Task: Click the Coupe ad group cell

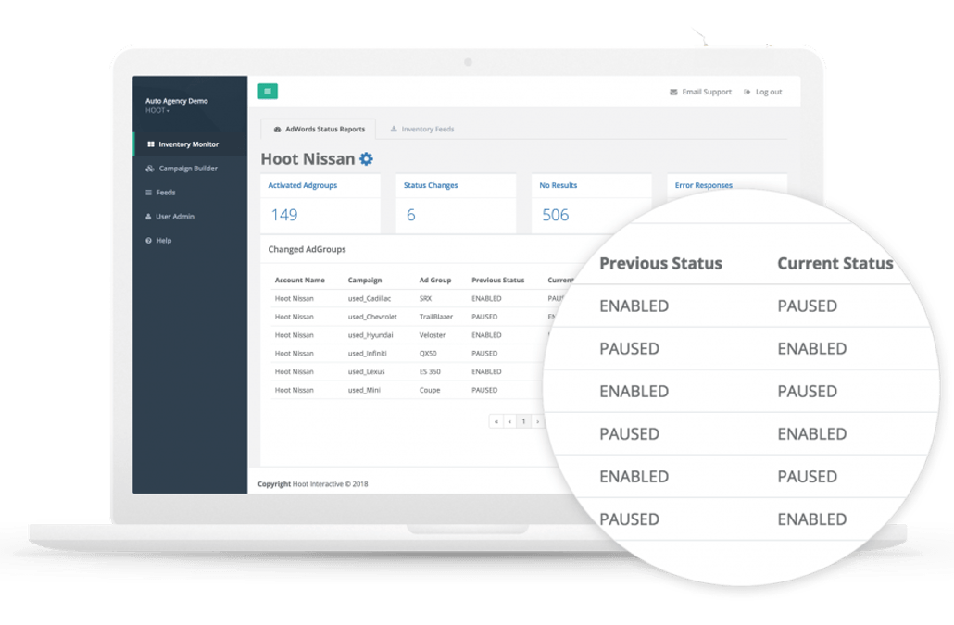Action: [x=430, y=390]
